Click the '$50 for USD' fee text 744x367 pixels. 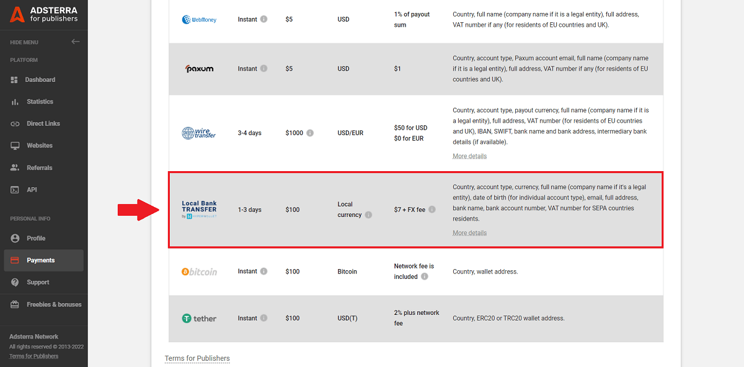point(410,128)
